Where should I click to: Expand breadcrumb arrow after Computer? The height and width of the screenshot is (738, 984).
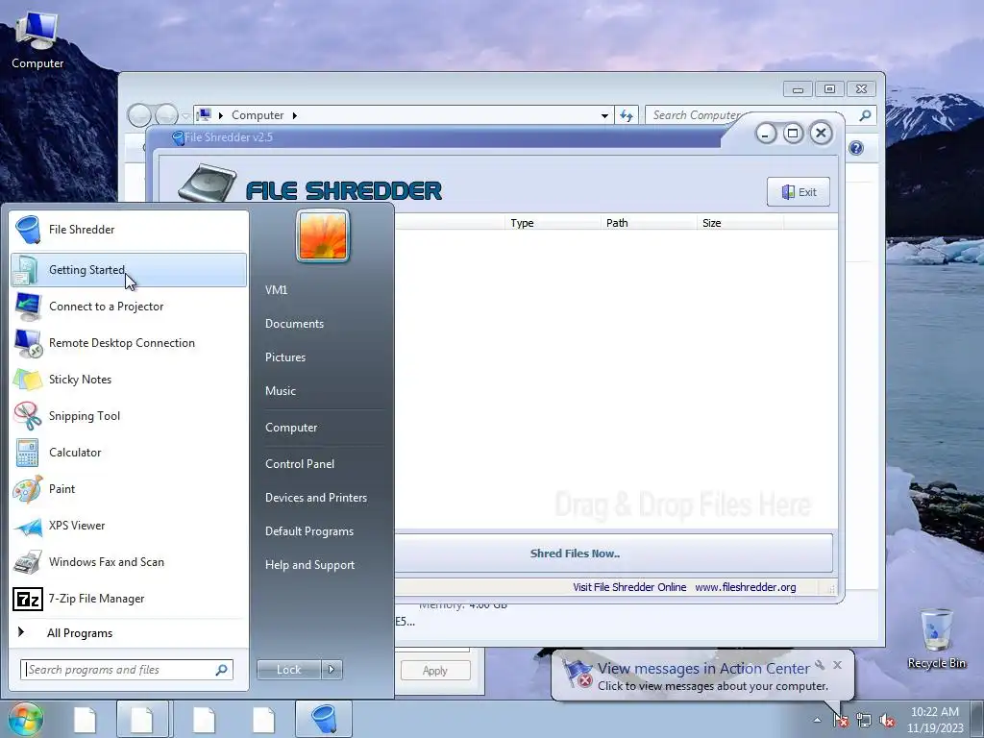pyautogui.click(x=294, y=115)
